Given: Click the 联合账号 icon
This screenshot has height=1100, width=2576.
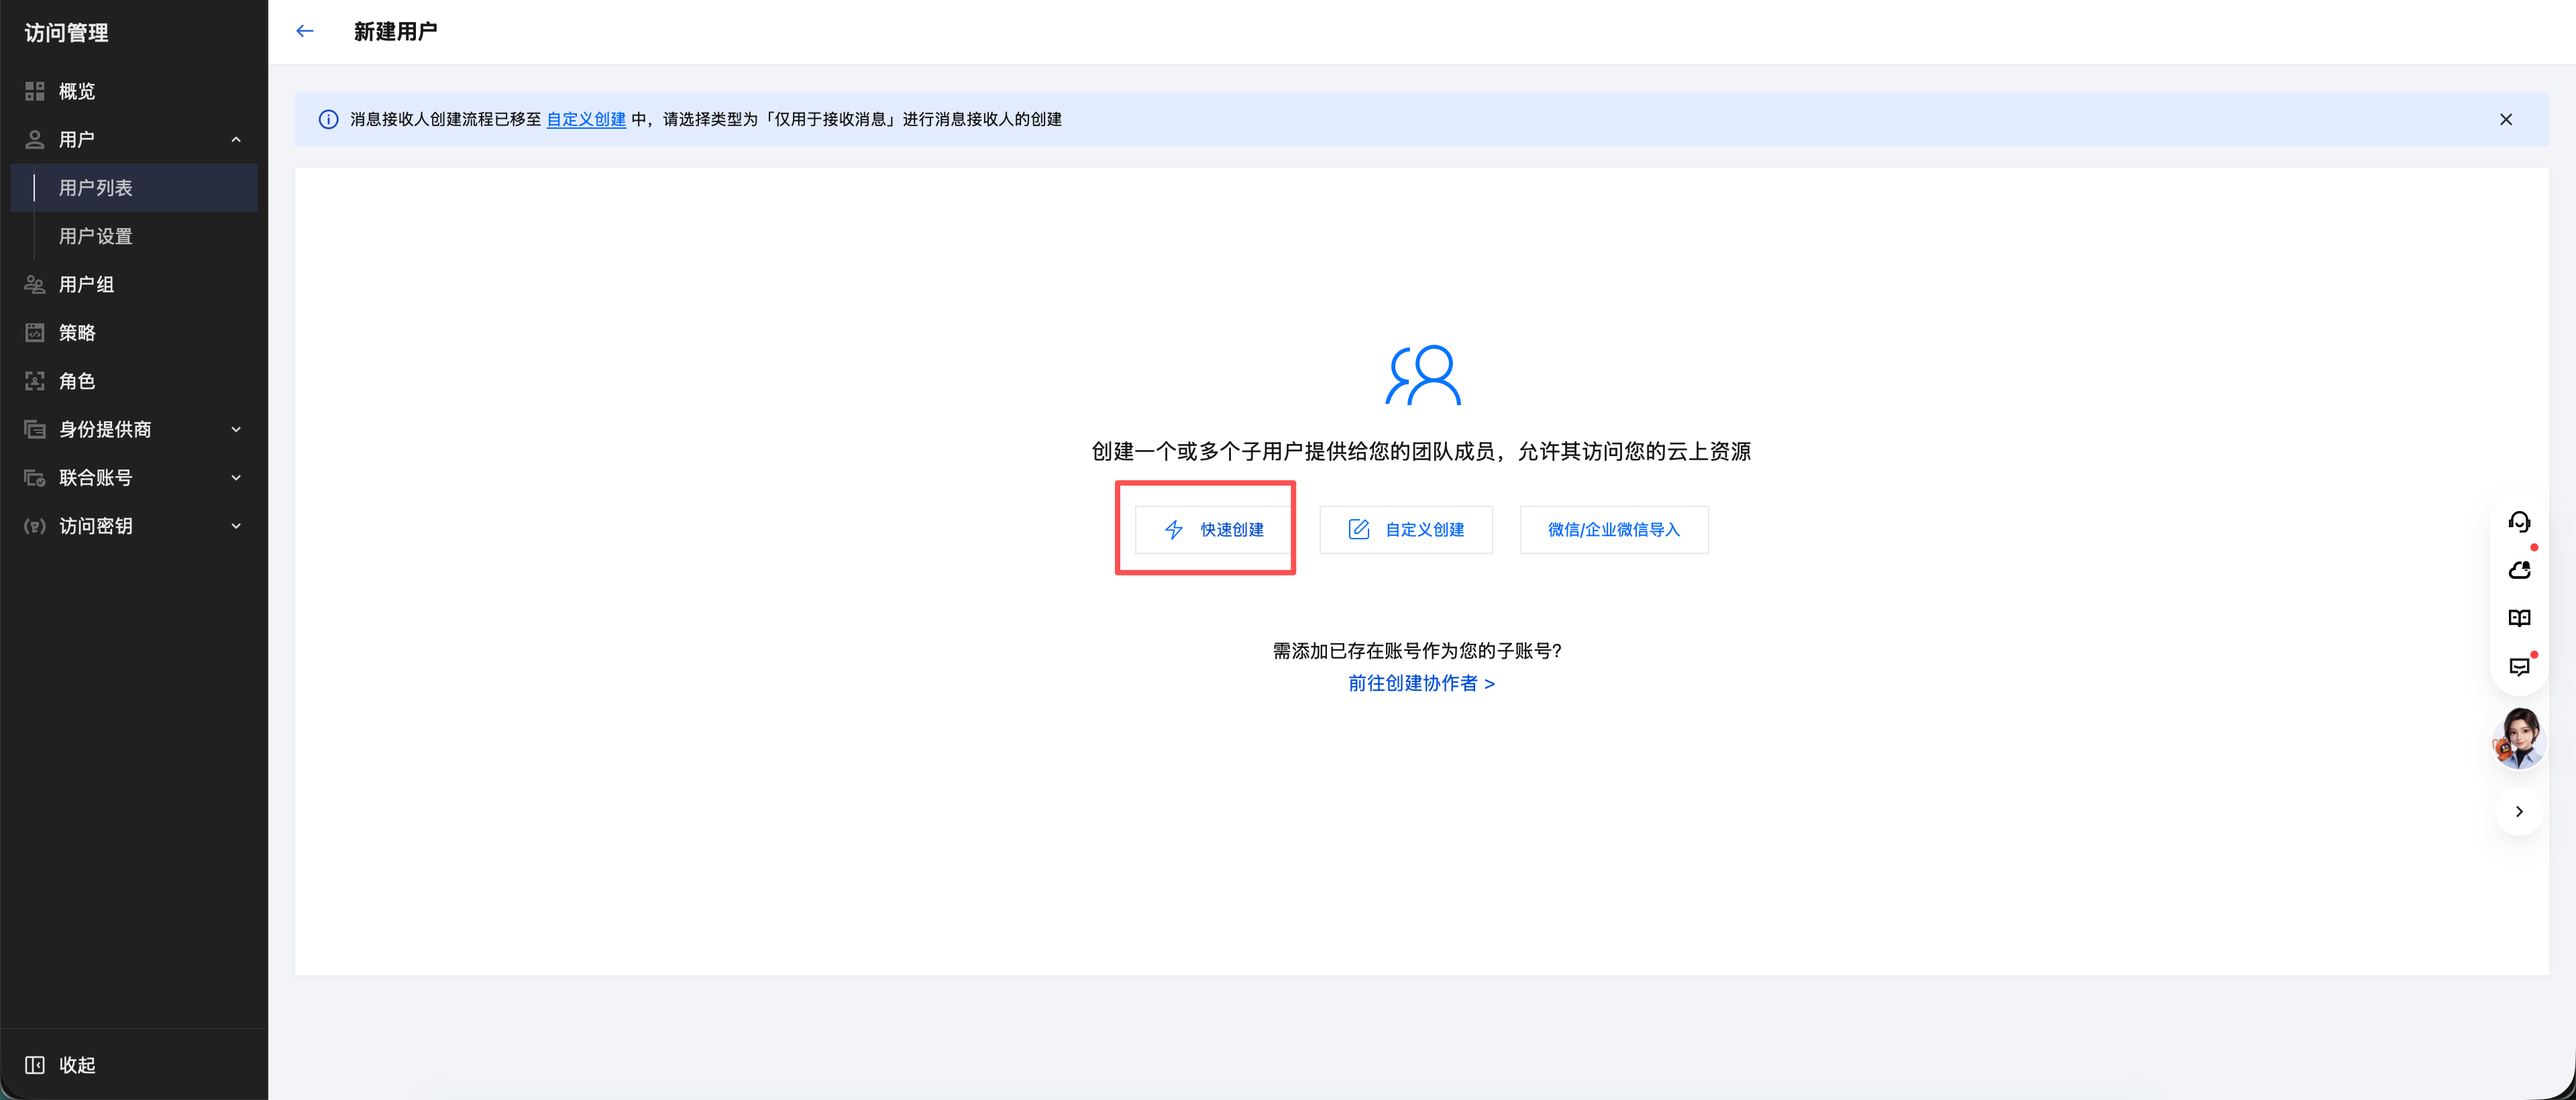Looking at the screenshot, I should pyautogui.click(x=35, y=477).
